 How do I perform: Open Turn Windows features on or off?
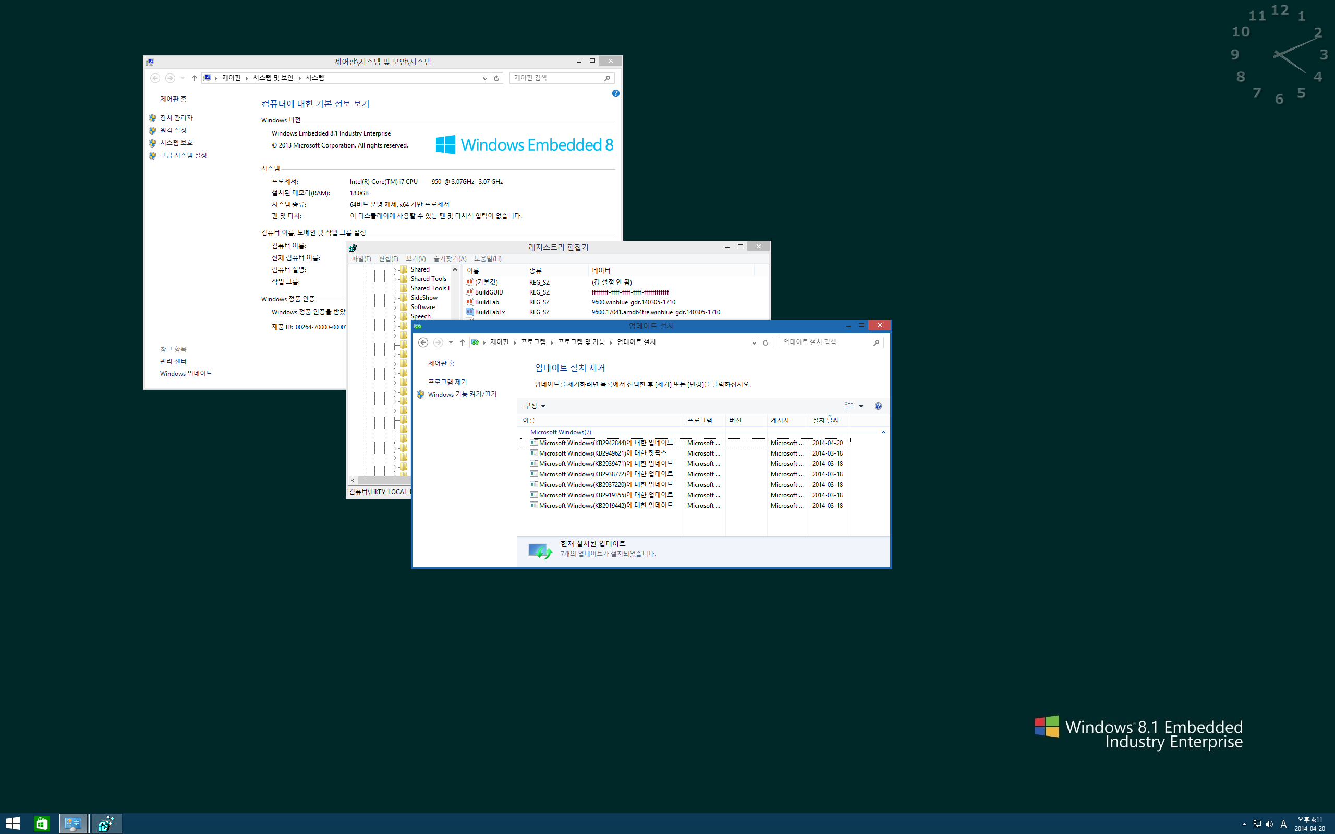(x=462, y=395)
